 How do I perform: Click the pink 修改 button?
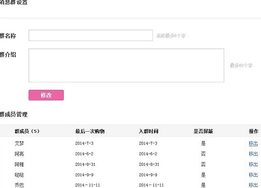click(x=46, y=95)
